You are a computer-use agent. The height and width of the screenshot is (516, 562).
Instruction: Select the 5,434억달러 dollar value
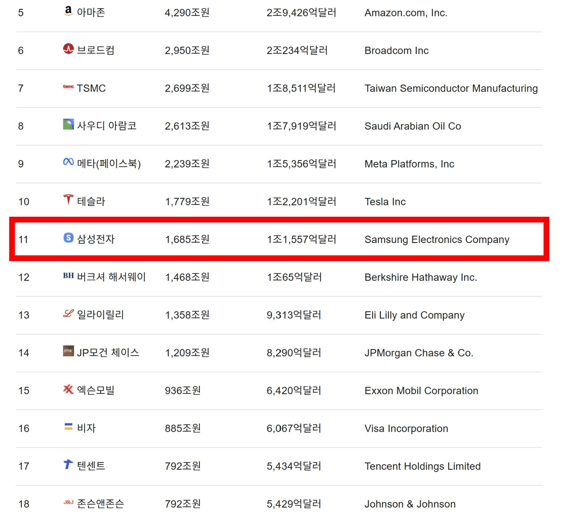point(294,466)
